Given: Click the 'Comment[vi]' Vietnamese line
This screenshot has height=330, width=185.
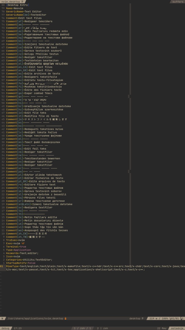Looking at the screenshot, I should coord(35,227).
